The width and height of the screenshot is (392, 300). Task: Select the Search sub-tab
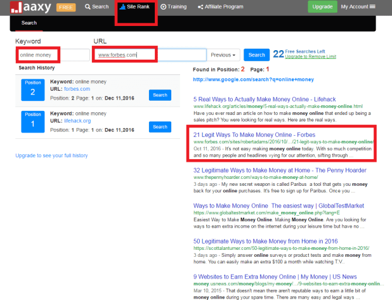(x=29, y=23)
